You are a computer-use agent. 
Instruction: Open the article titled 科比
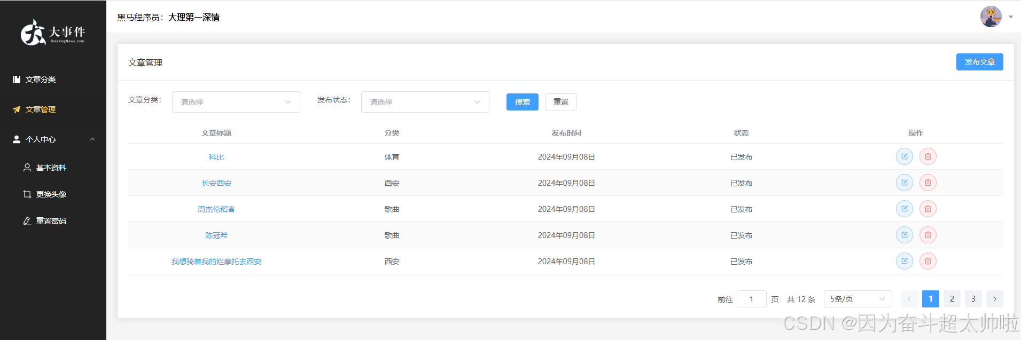[x=216, y=157]
